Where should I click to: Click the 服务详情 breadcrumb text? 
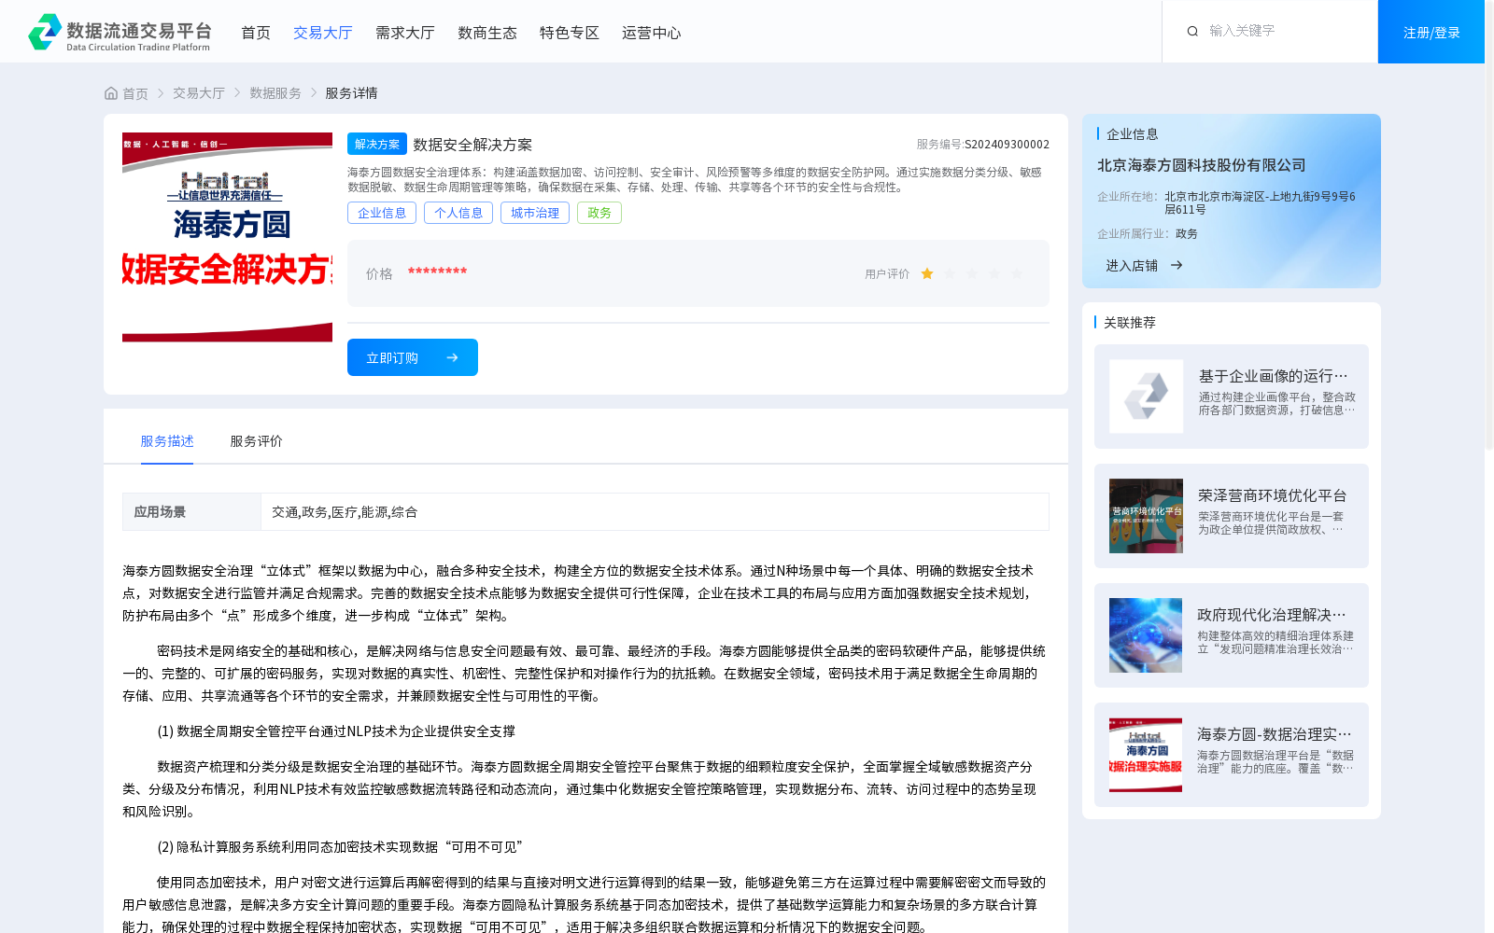[x=351, y=93]
